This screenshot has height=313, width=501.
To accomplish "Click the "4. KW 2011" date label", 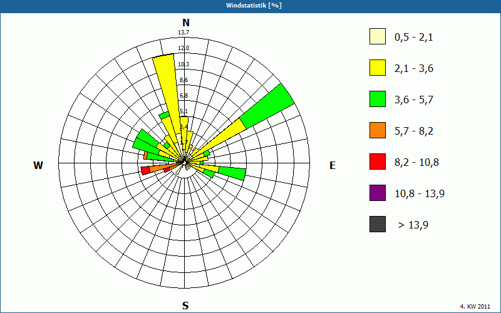I will [475, 307].
